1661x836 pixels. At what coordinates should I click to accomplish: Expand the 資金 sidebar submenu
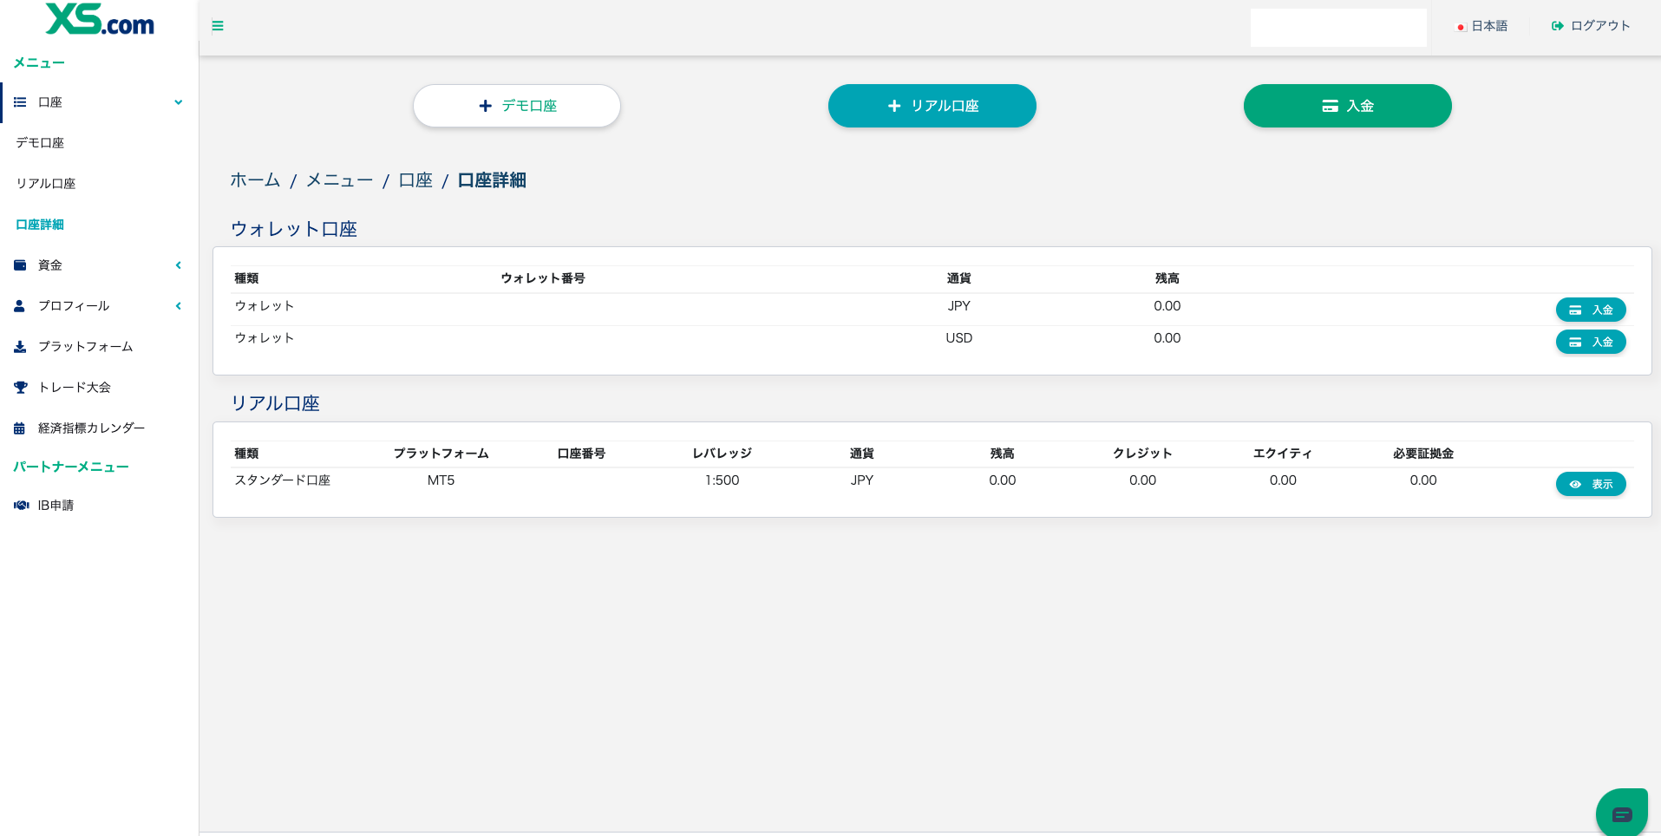tap(178, 265)
